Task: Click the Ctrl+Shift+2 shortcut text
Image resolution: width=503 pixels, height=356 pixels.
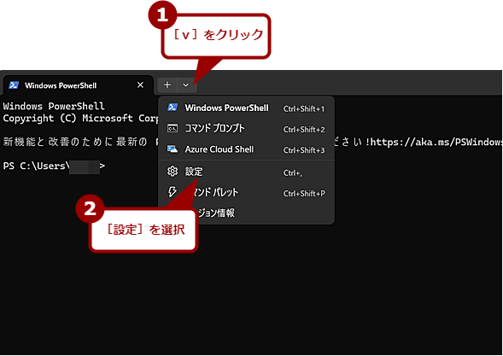Action: point(304,130)
